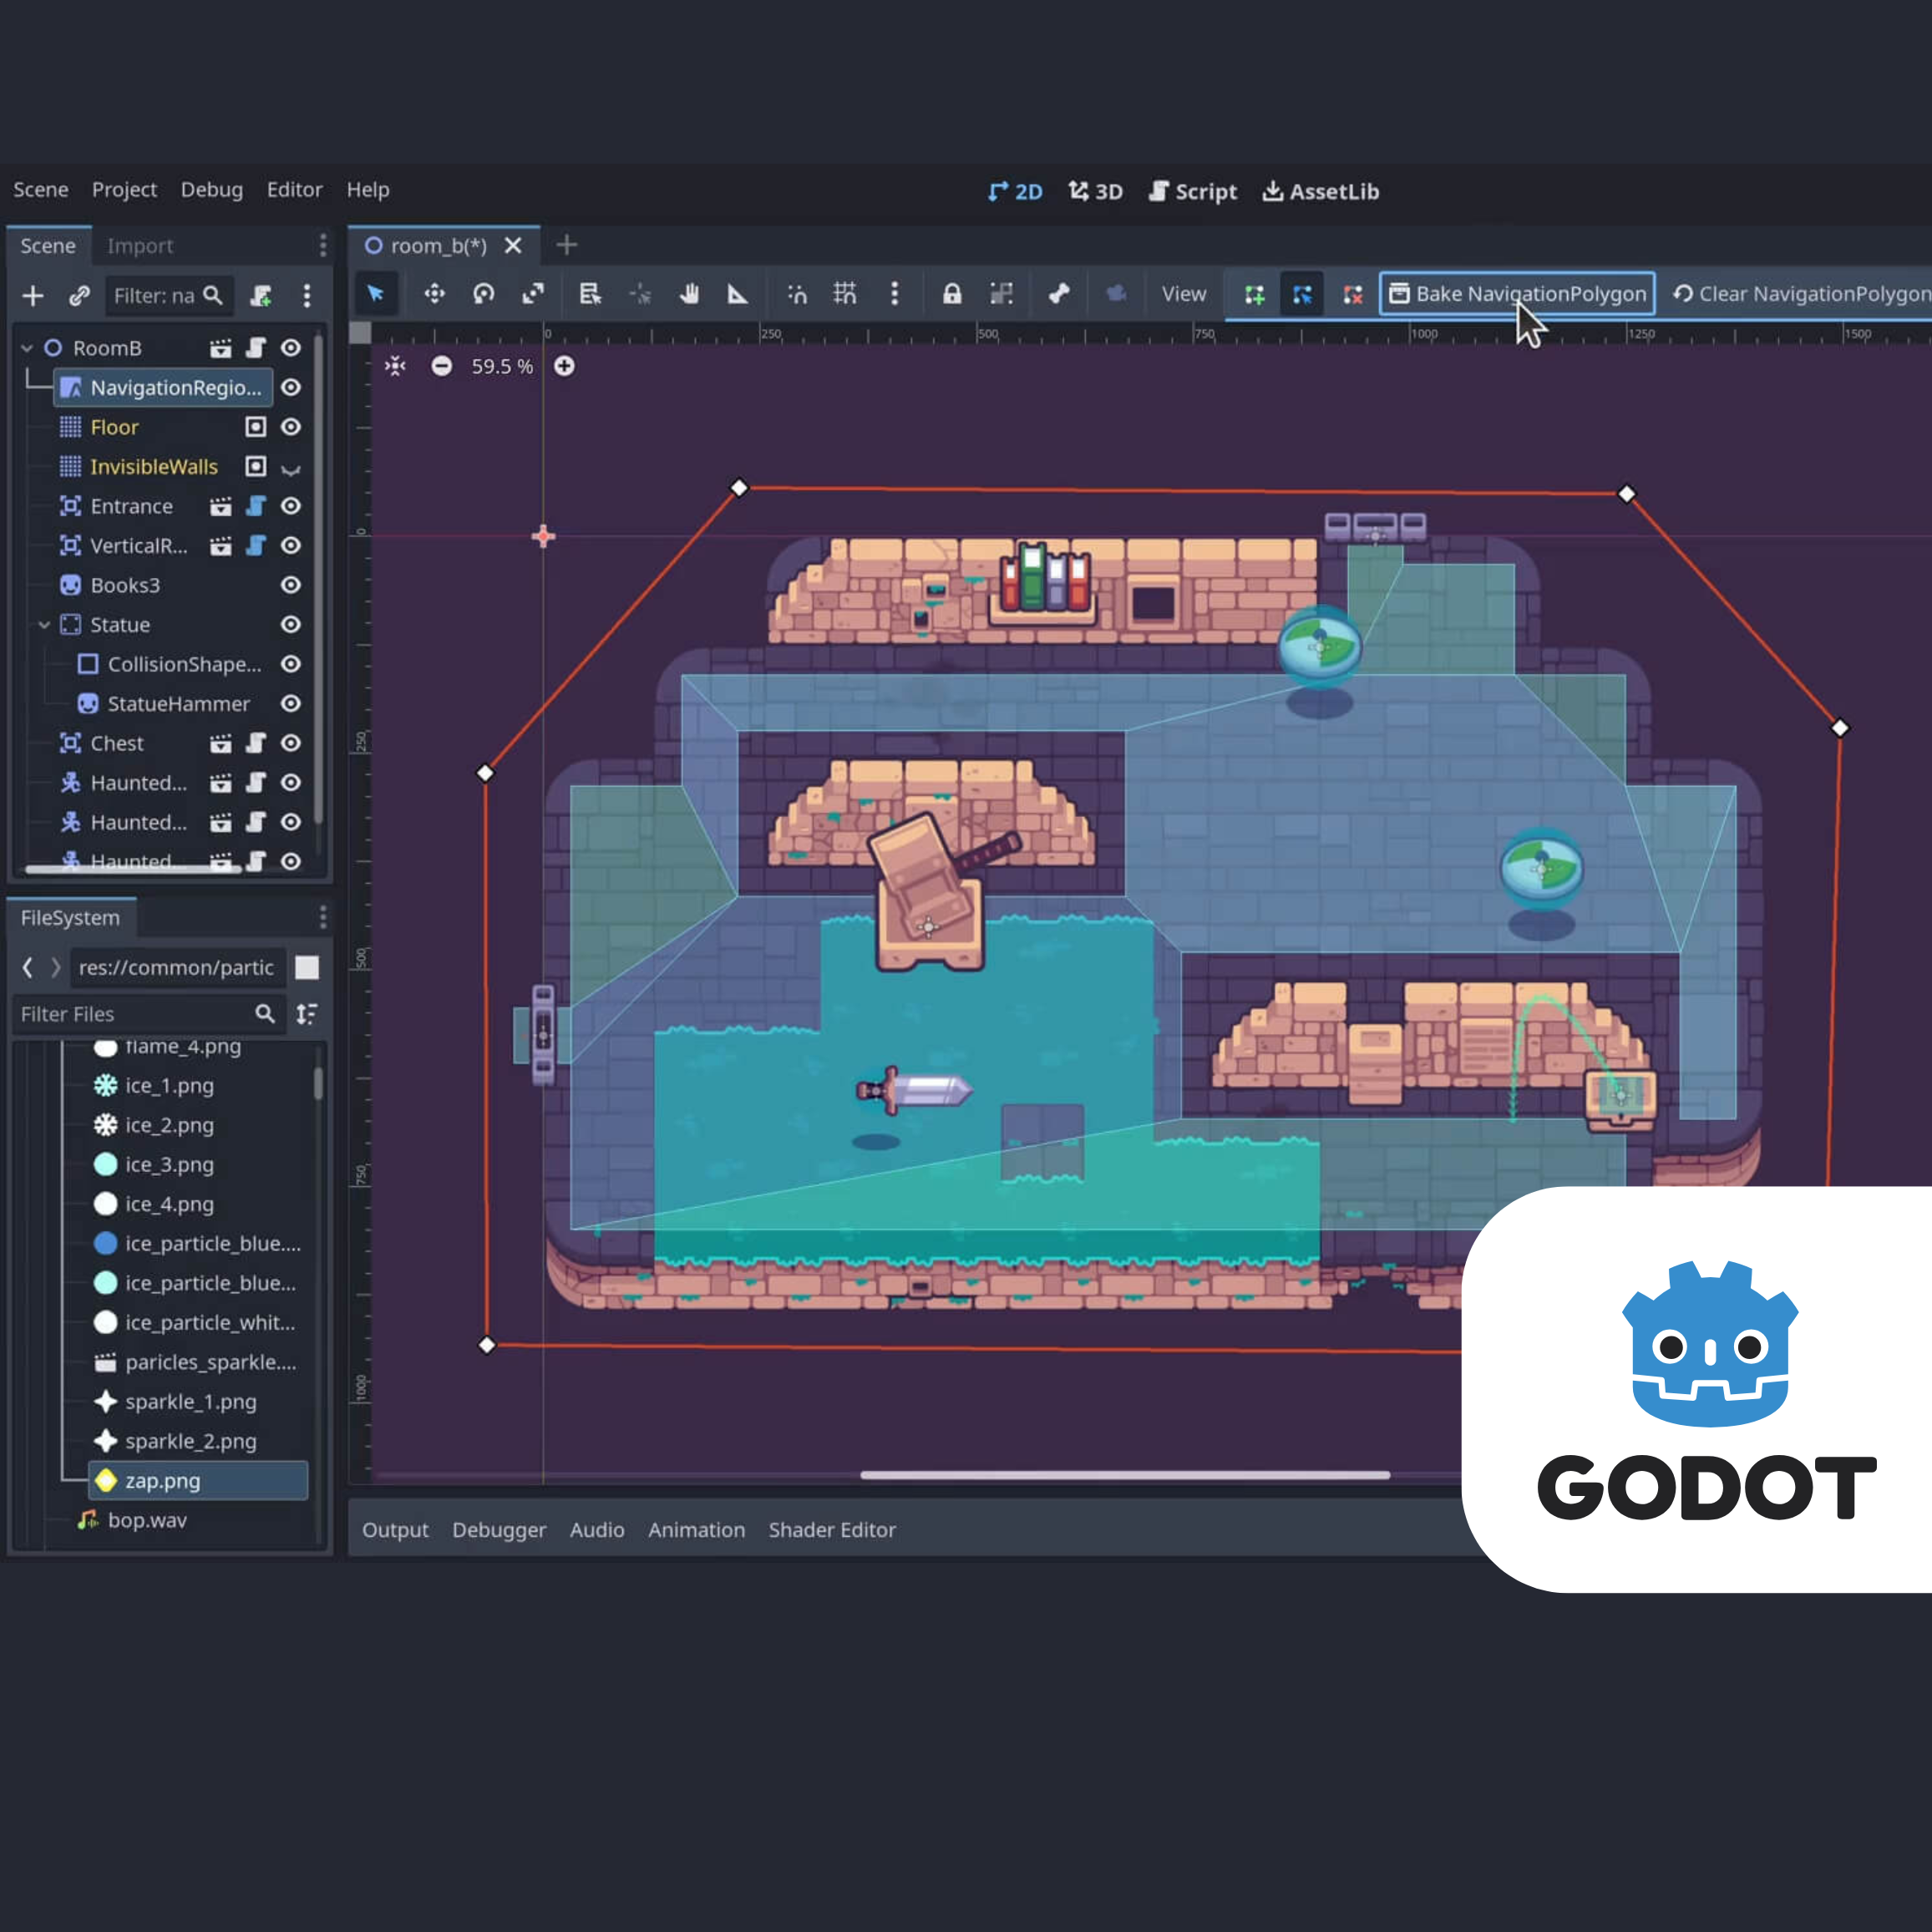Screen dimensions: 1932x1932
Task: Open the Scene menu
Action: point(41,189)
